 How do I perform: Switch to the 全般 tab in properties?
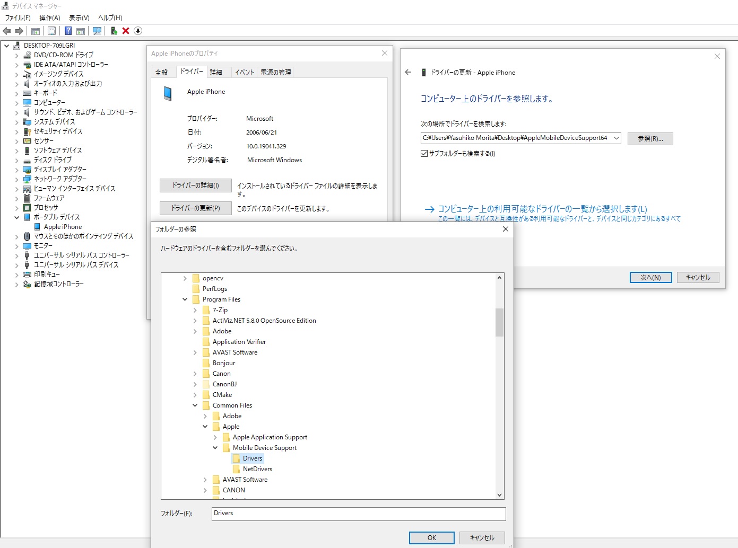[161, 73]
